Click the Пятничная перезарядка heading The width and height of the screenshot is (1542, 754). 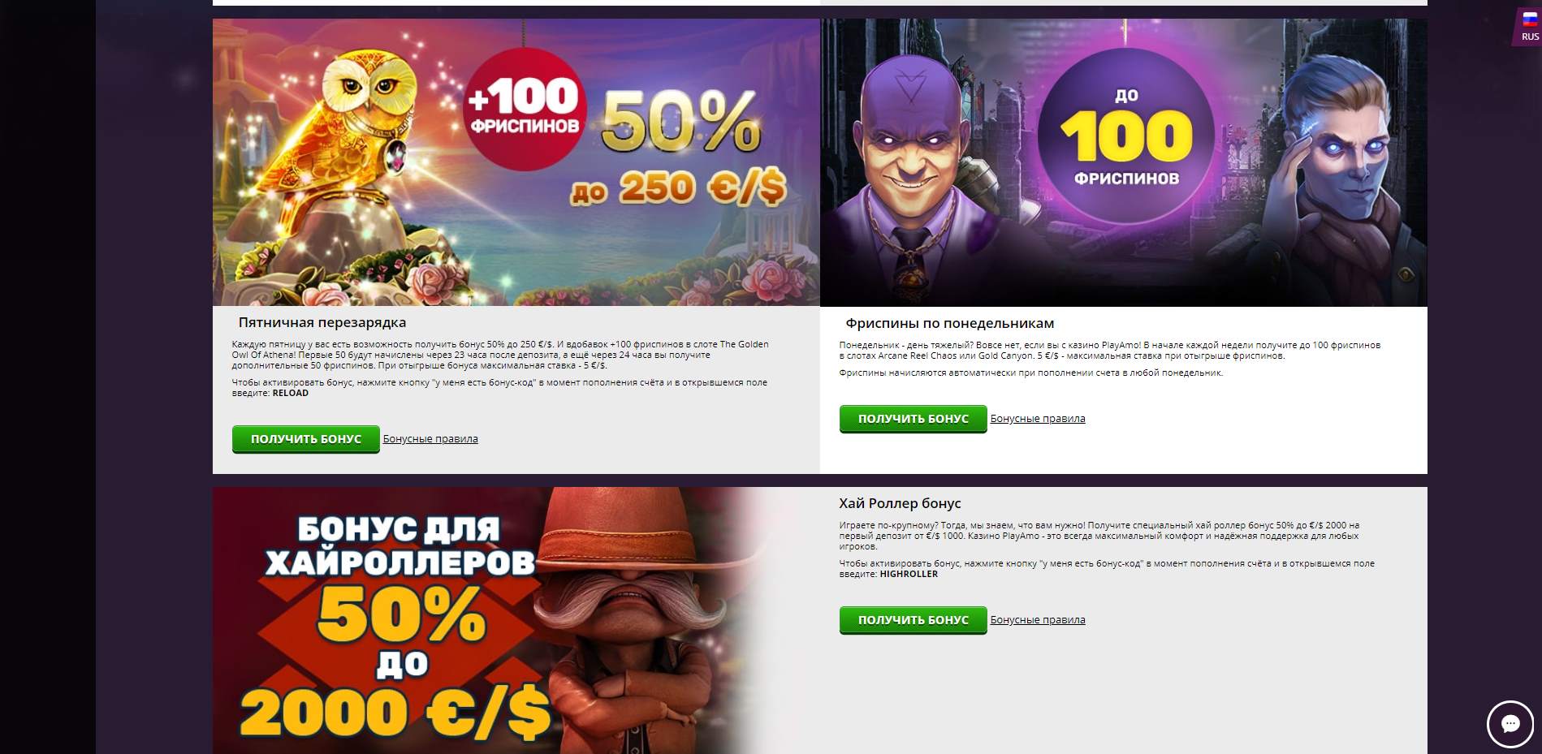pyautogui.click(x=322, y=322)
